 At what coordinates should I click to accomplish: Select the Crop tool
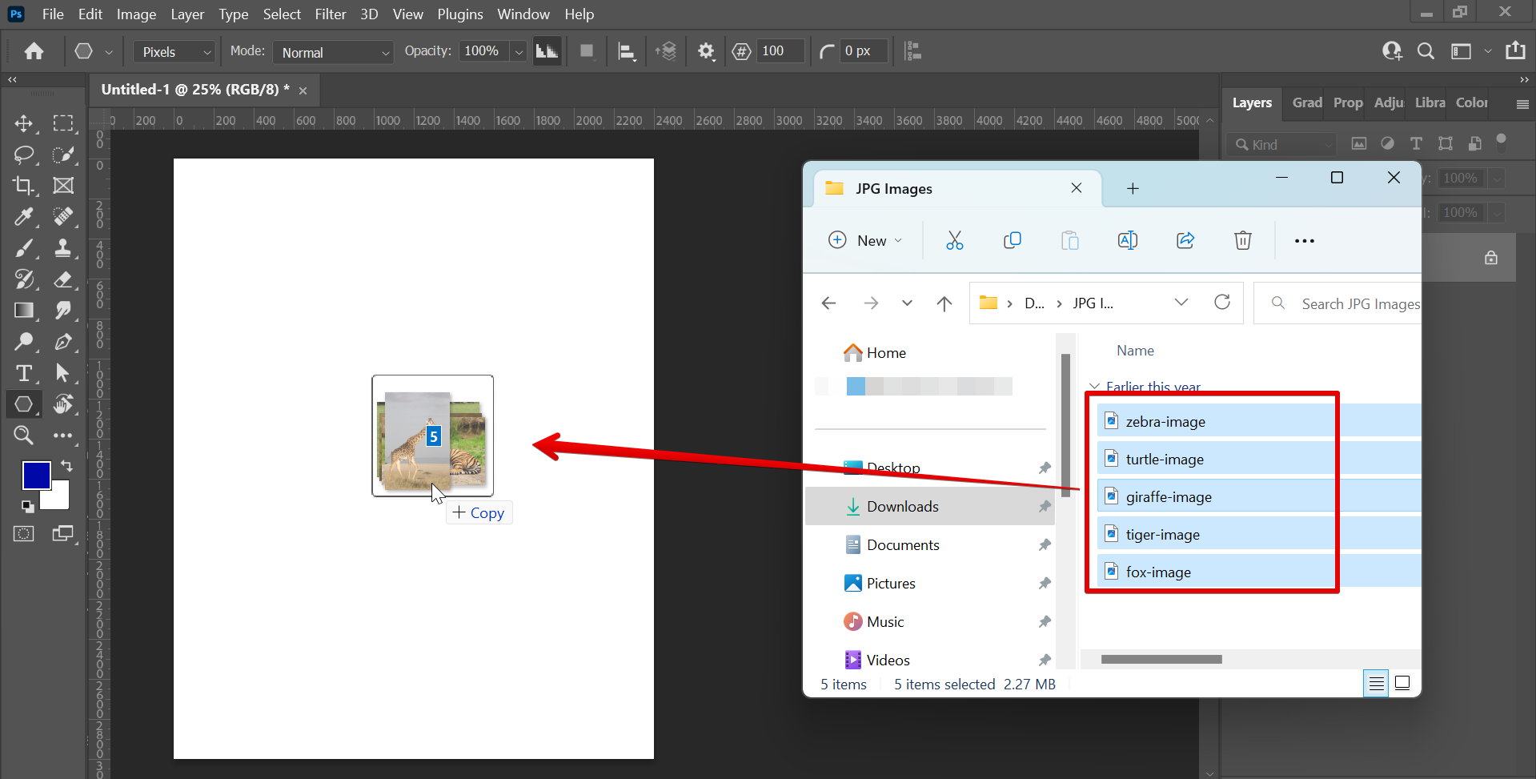click(x=23, y=185)
